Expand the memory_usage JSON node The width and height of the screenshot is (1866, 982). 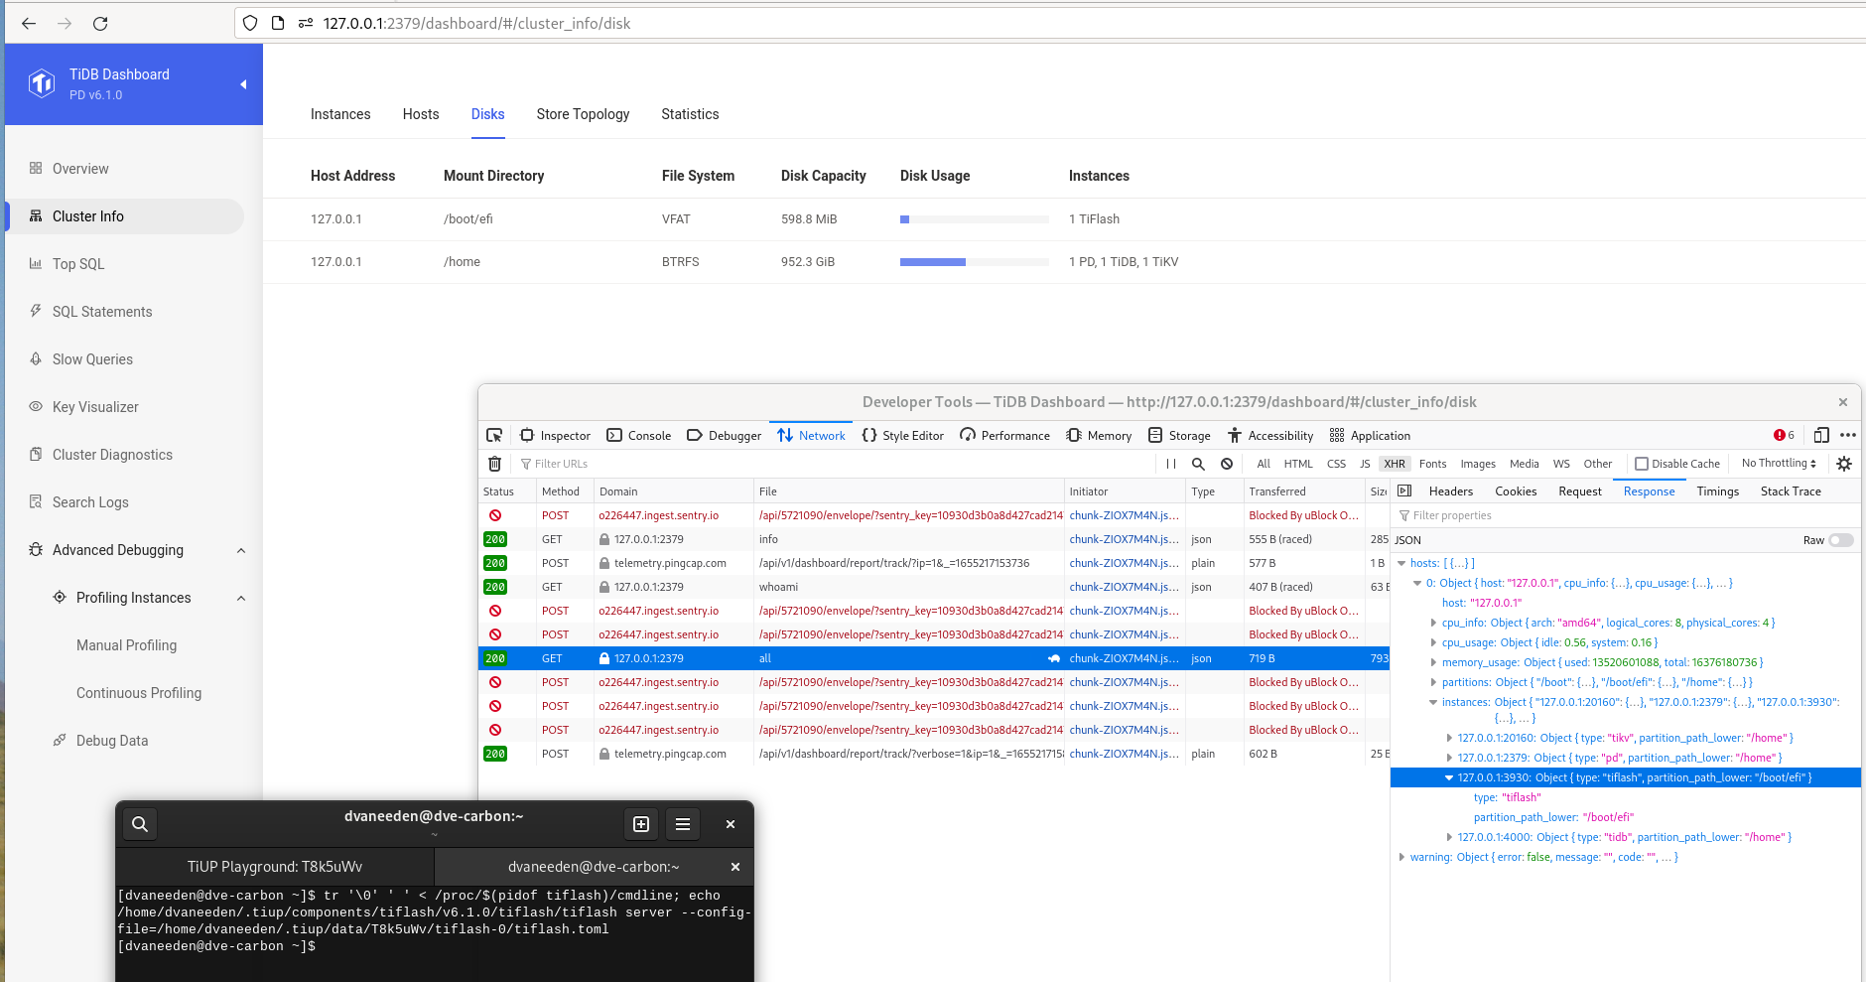pos(1433,662)
